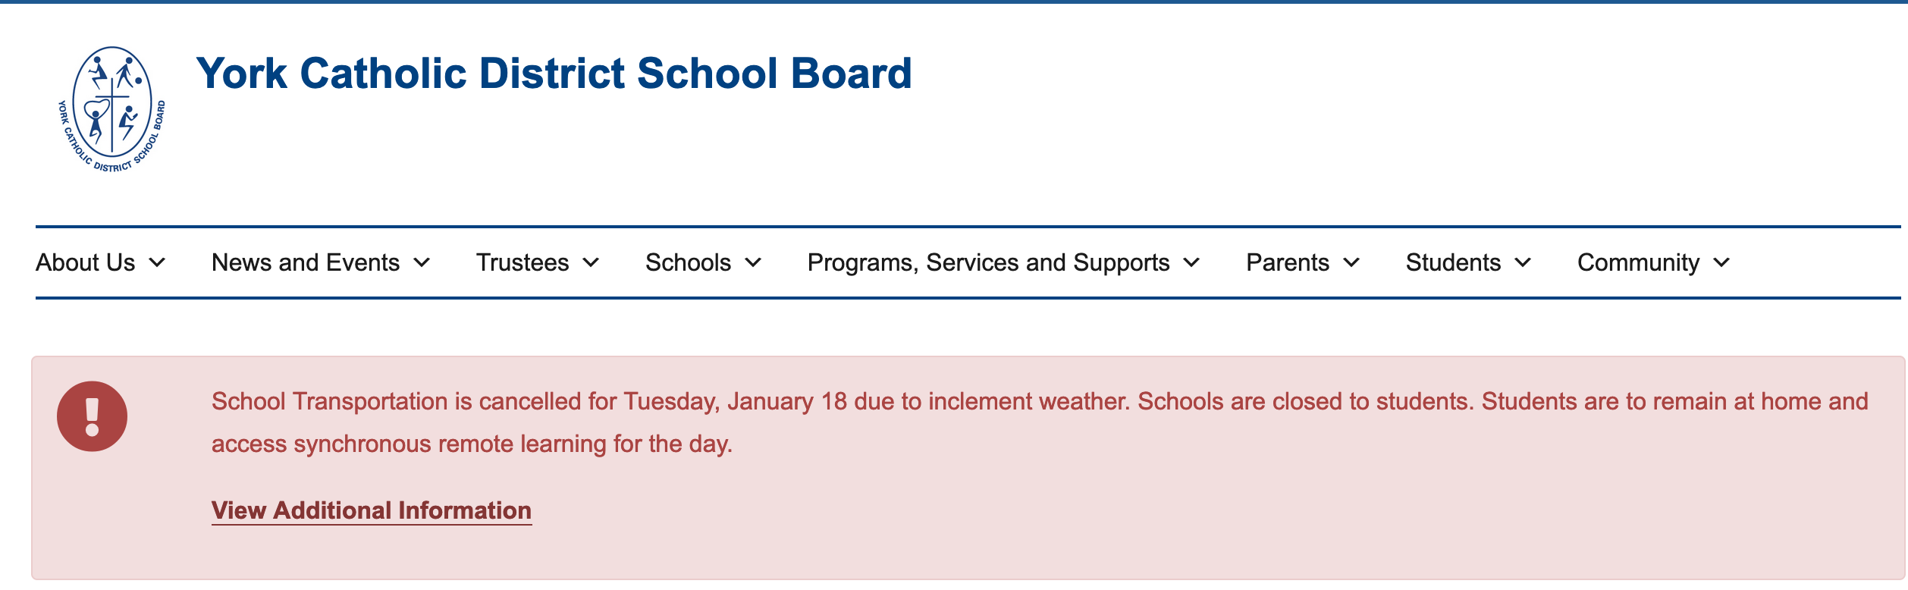Expand the About Us chevron arrow
The width and height of the screenshot is (1908, 590).
pyautogui.click(x=157, y=263)
